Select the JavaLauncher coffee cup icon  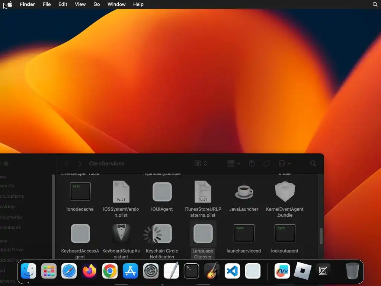point(244,192)
